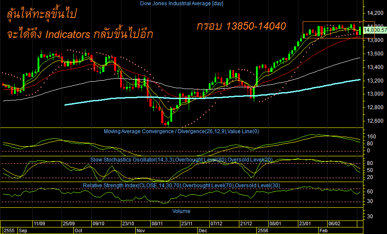Click the 30 value on RSI axis

coord(370,201)
